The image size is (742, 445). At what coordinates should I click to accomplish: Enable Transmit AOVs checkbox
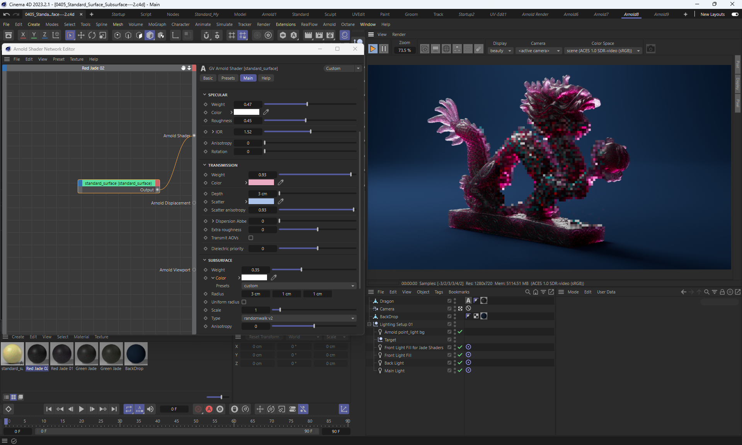pyautogui.click(x=251, y=238)
